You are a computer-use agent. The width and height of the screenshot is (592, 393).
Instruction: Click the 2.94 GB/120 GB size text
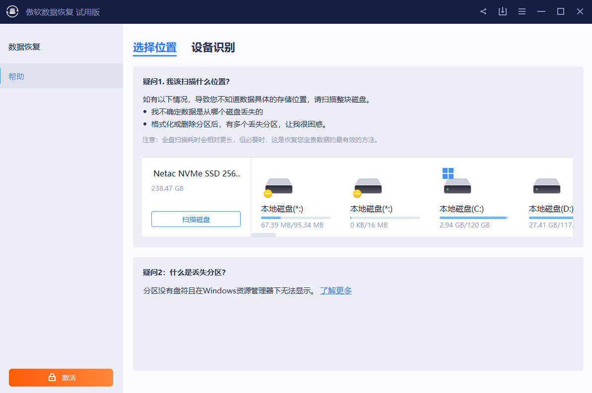point(465,225)
